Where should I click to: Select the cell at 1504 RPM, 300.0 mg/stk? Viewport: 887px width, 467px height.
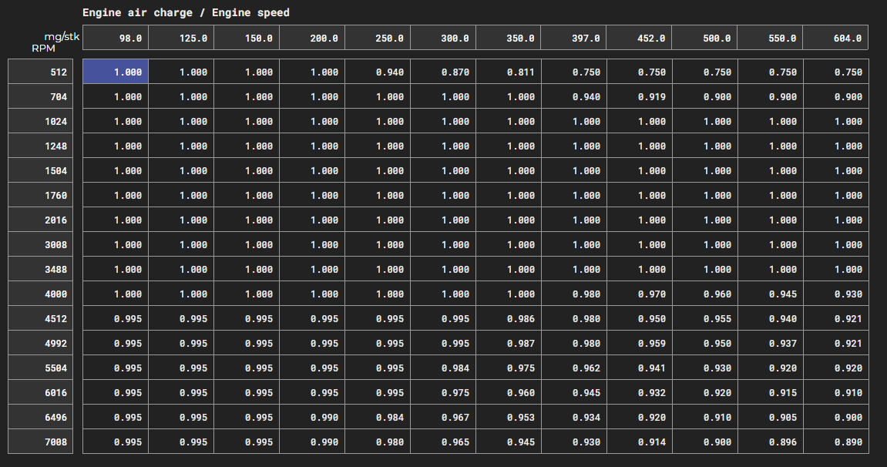click(443, 170)
